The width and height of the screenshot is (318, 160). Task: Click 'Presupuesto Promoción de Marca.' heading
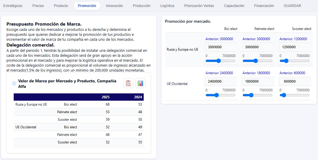click(44, 24)
